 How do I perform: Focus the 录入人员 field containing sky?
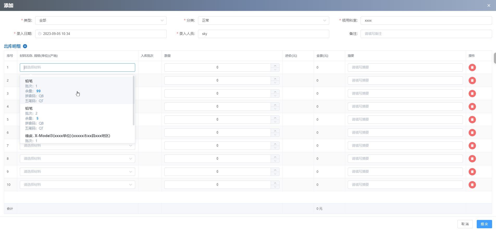coord(263,34)
